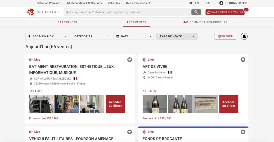The image size is (274, 142).
Task: Click the notification bell icon
Action: (x=244, y=36)
